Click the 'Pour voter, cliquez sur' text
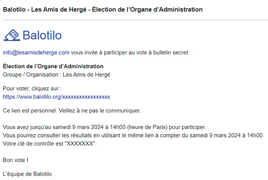The width and height of the screenshot is (268, 180). (x=32, y=88)
